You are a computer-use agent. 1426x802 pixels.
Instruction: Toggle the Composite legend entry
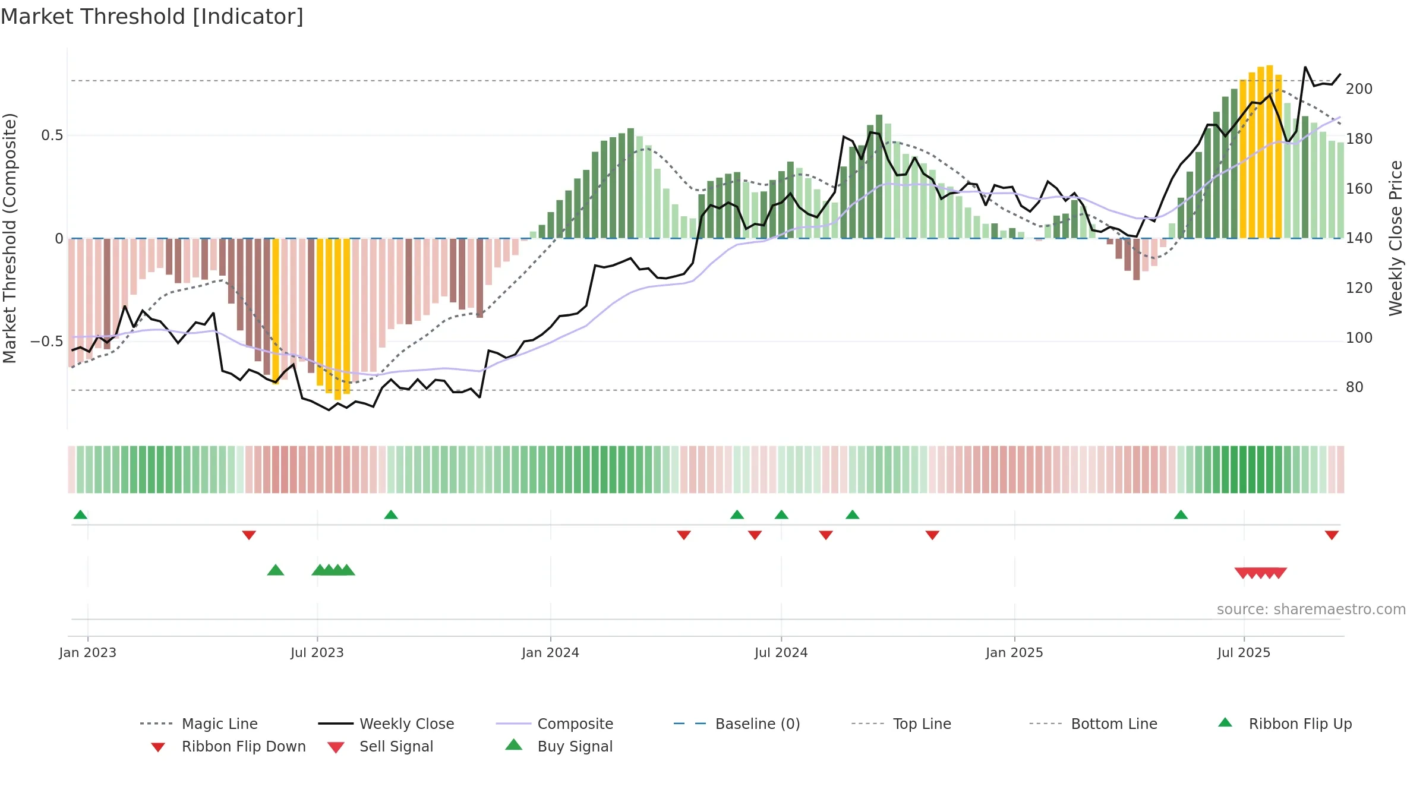(x=554, y=724)
